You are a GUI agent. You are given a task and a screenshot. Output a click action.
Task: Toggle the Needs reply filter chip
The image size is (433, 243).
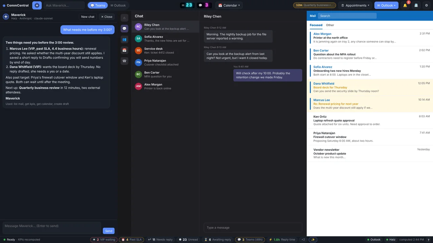coord(160,240)
